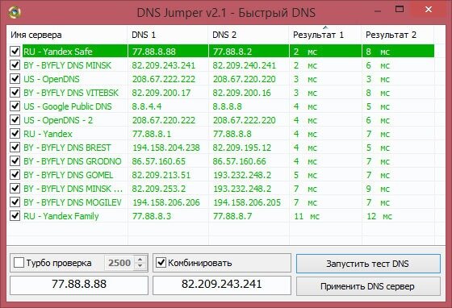Click the 11 мс result for Yandex Family
452x308 pixels.
pos(307,216)
